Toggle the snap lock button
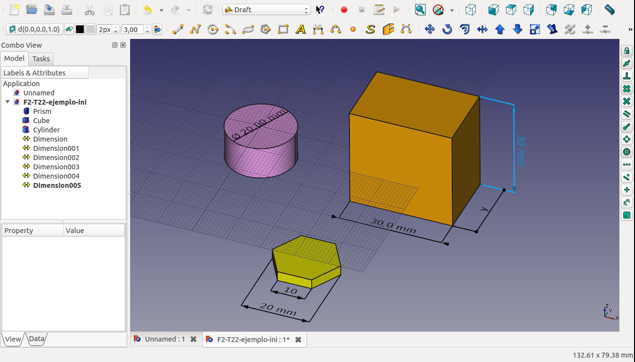The image size is (635, 362). pyautogui.click(x=627, y=51)
